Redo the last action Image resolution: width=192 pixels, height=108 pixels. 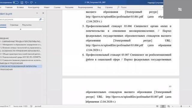point(31,2)
